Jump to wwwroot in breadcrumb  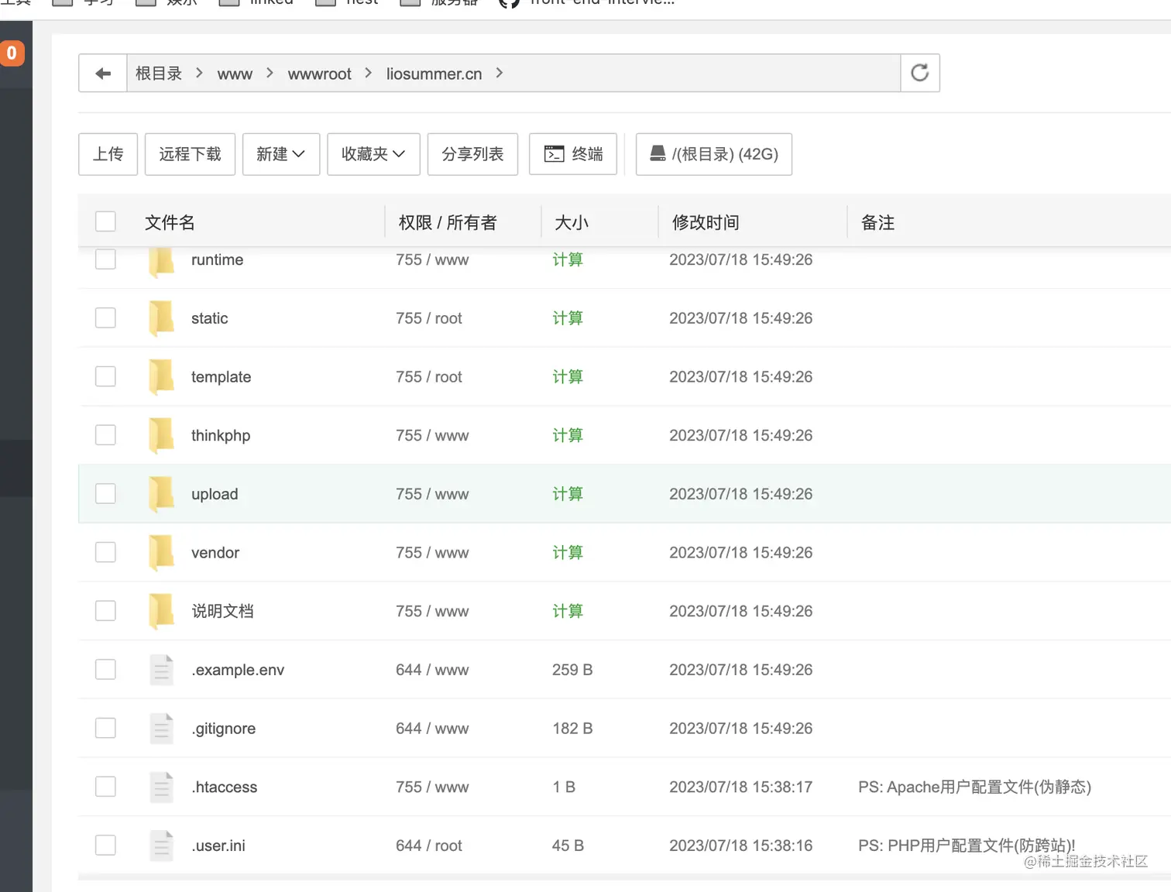point(319,74)
